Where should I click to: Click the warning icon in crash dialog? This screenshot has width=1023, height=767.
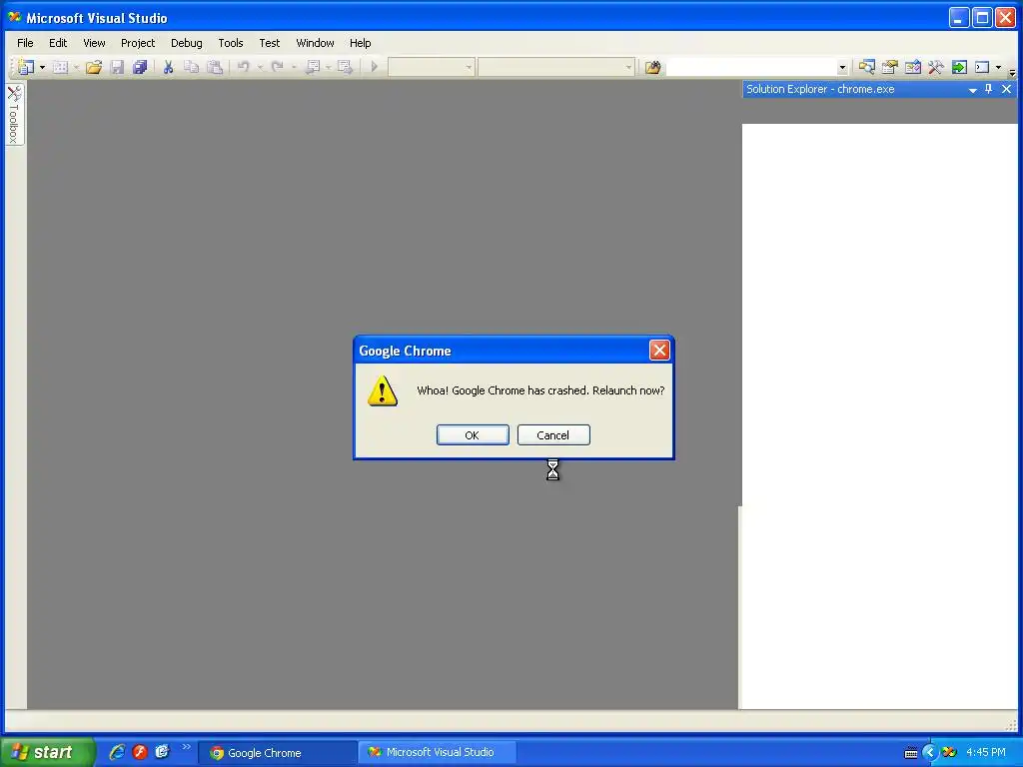pyautogui.click(x=383, y=390)
